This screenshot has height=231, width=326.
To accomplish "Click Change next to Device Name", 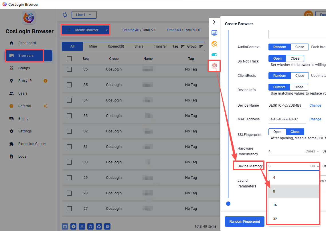I will coord(315,105).
